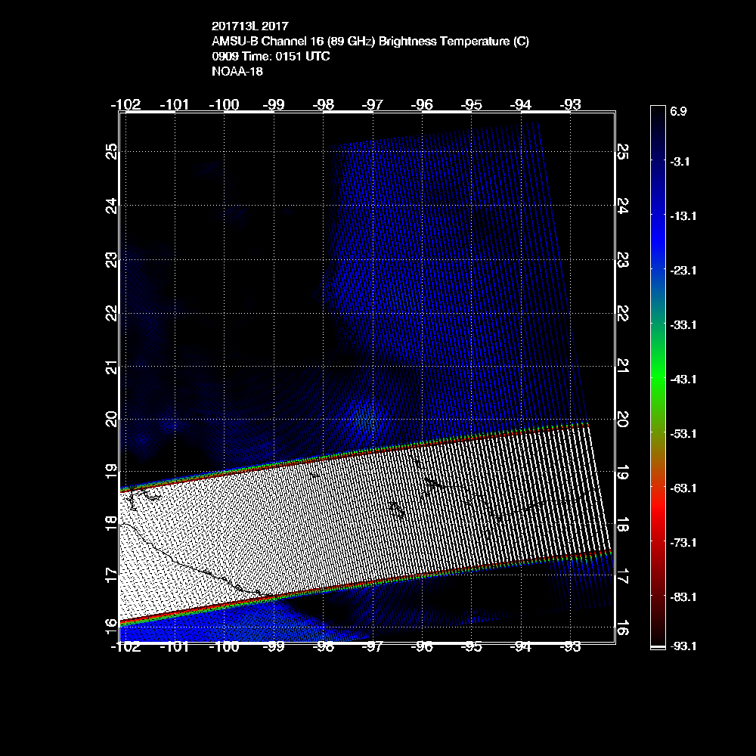This screenshot has height=756, width=756.
Task: Click the 201713L 2017 storm identifier
Action: pos(250,26)
